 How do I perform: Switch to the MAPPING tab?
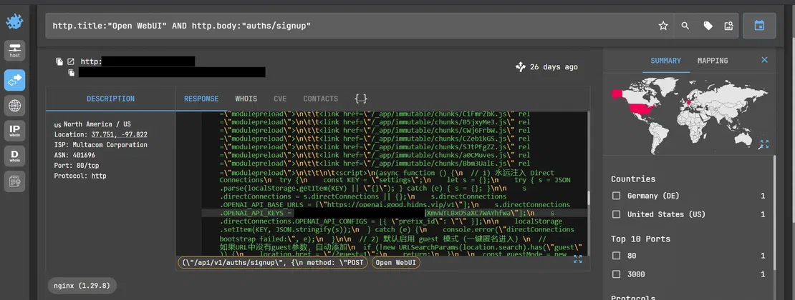click(x=713, y=61)
